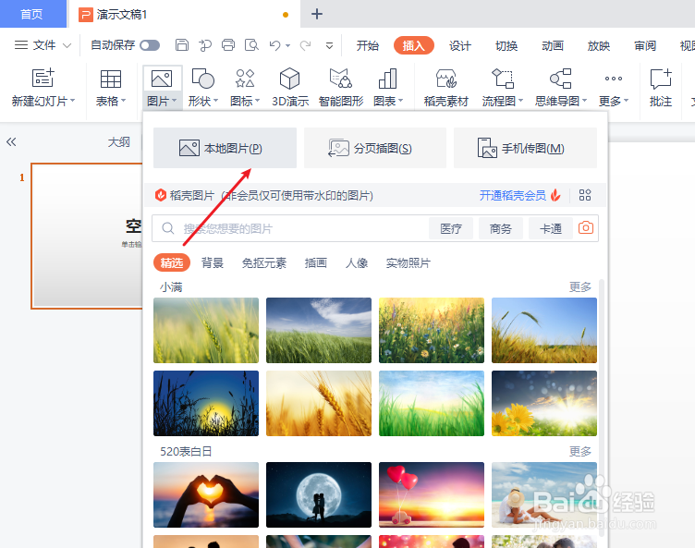This screenshot has width=695, height=548.
Task: Click the 卡通 search tag
Action: [551, 228]
